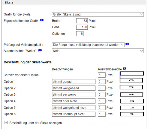Click the Höhe pixel input field

82,27
